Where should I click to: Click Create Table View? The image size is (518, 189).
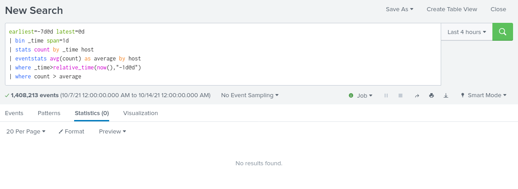click(x=452, y=9)
